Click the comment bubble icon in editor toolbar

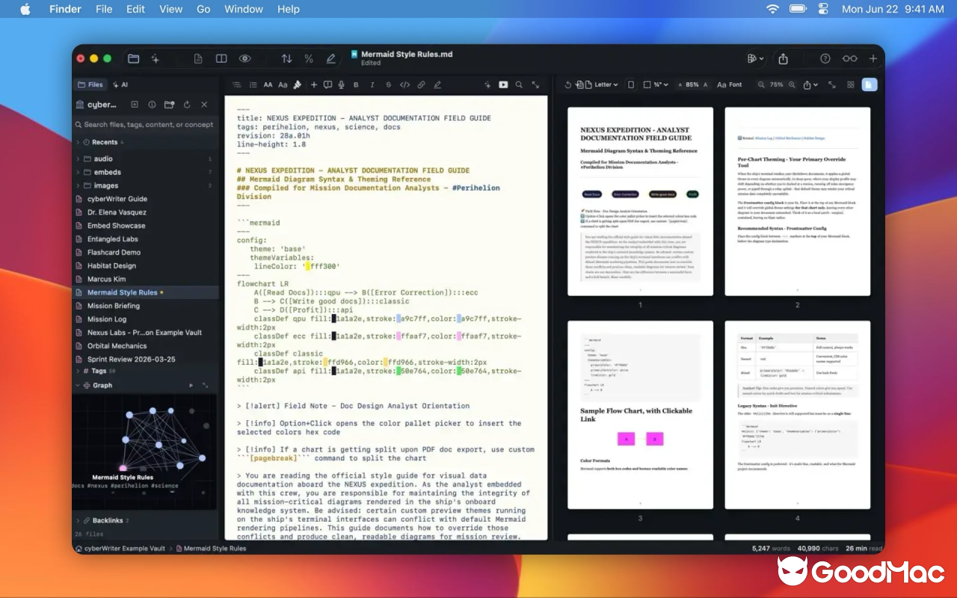point(327,84)
